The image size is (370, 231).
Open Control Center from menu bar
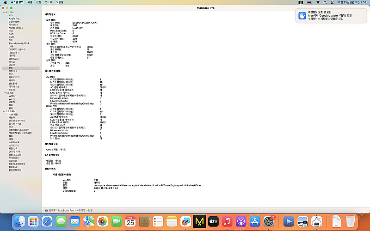332,2
